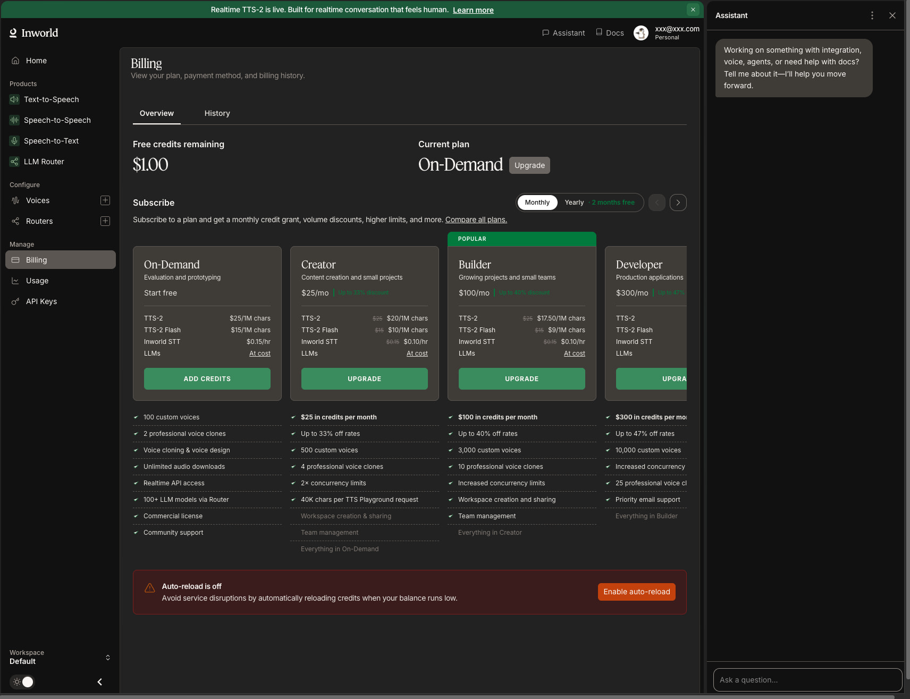Click the Assistant chat bubble icon
This screenshot has height=699, width=910.
(x=545, y=33)
